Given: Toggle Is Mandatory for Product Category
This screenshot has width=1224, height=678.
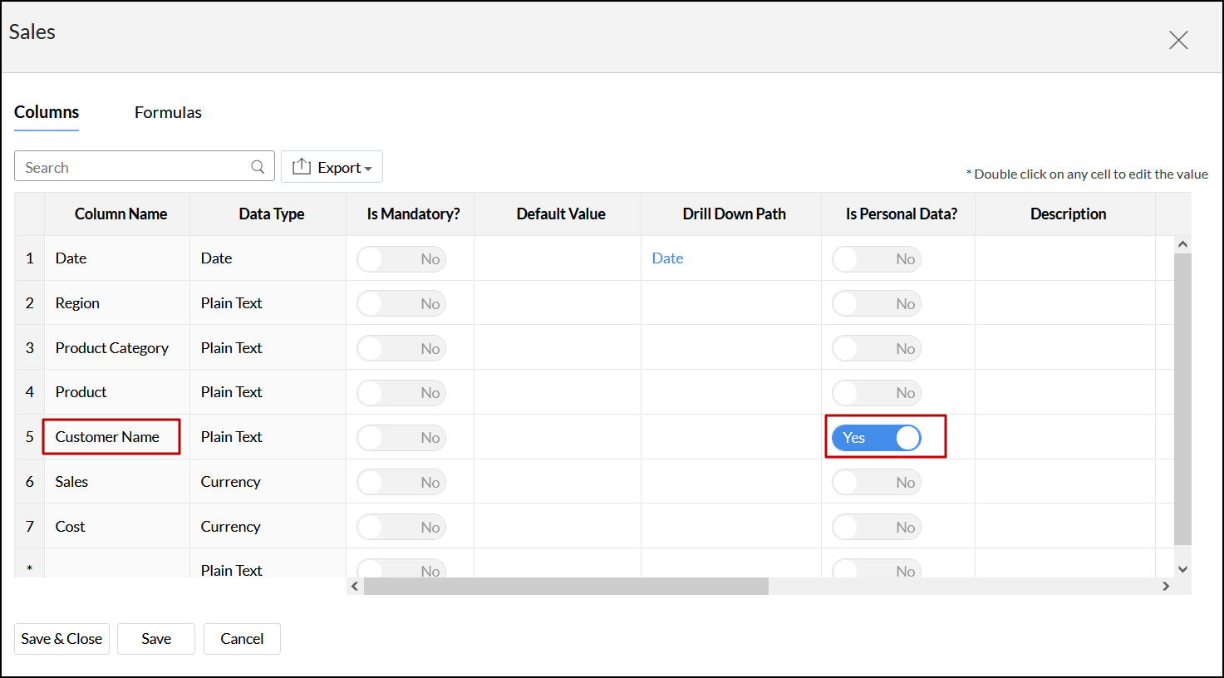Looking at the screenshot, I should click(x=401, y=349).
